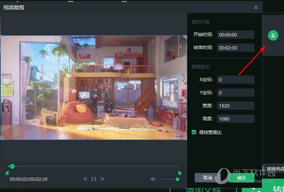Click the 开始时间 input field

tap(236, 34)
